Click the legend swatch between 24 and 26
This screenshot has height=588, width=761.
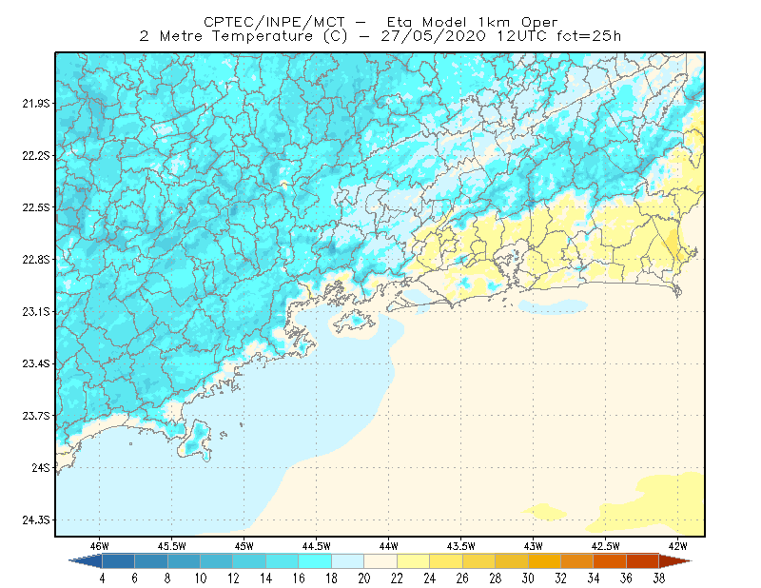coord(446,561)
